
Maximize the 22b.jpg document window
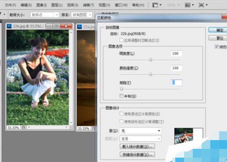pos(57,26)
